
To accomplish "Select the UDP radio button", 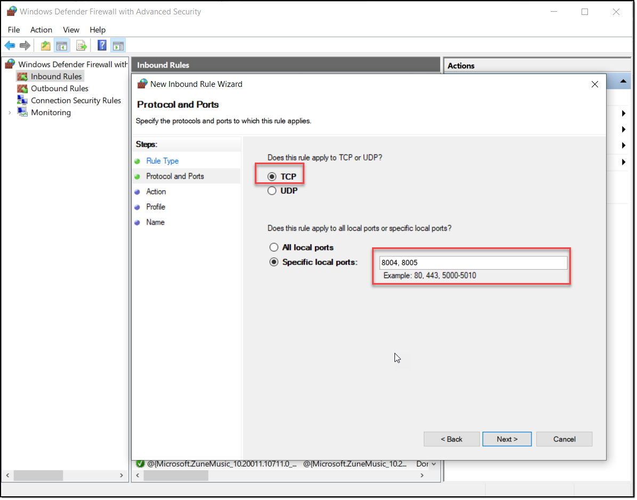I will click(x=272, y=190).
